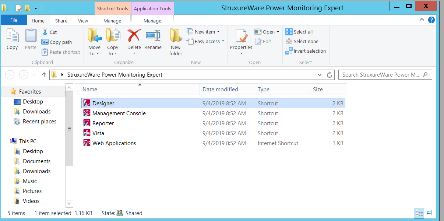This screenshot has height=221, width=444.
Task: Click the Select all icon
Action: click(289, 32)
